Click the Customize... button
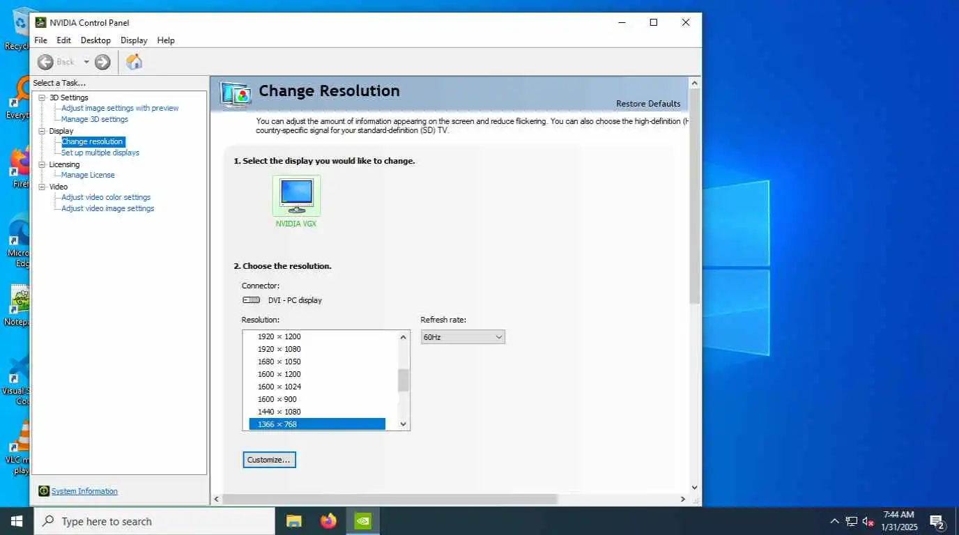The width and height of the screenshot is (959, 535). 269,460
